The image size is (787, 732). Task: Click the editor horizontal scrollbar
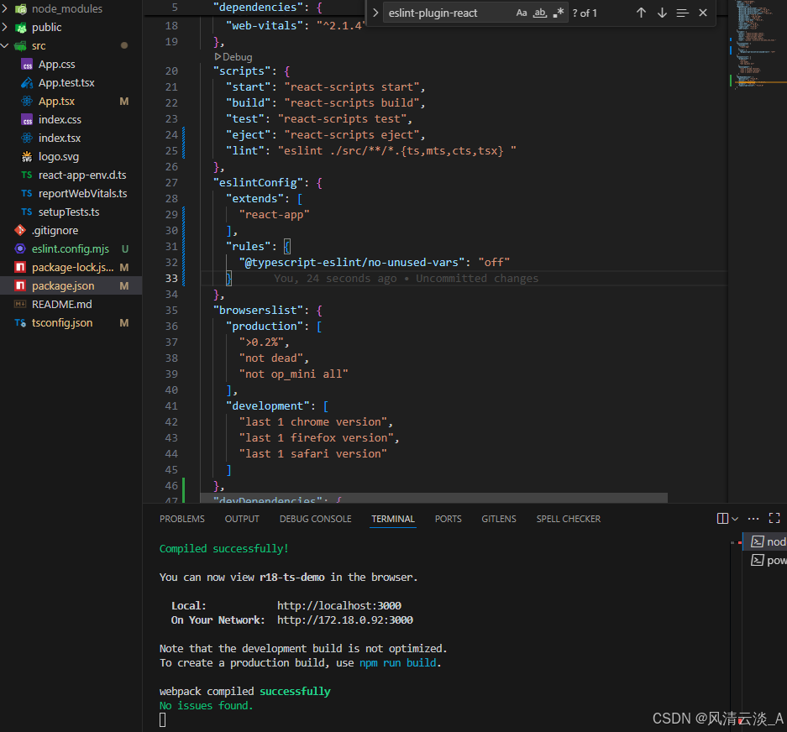(433, 498)
